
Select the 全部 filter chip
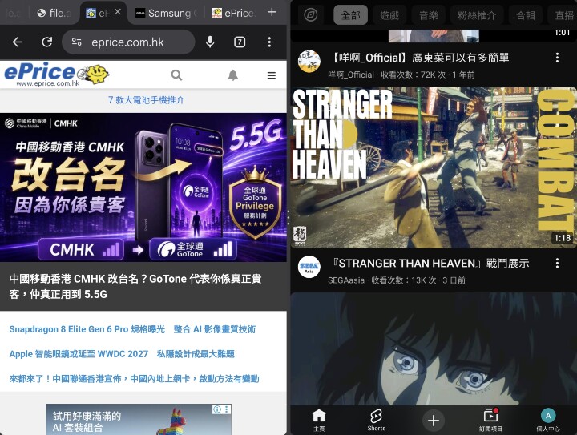click(350, 15)
